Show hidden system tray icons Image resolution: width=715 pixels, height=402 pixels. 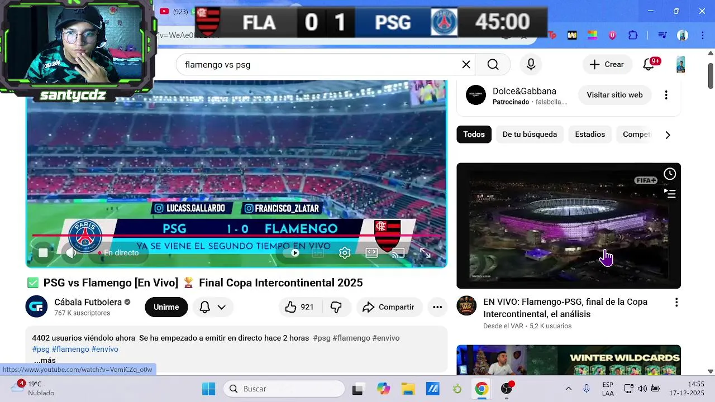pyautogui.click(x=569, y=389)
